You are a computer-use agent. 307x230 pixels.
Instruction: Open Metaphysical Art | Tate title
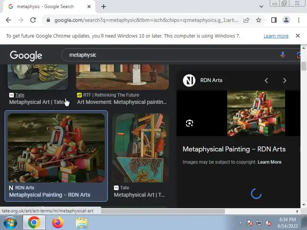click(x=36, y=102)
